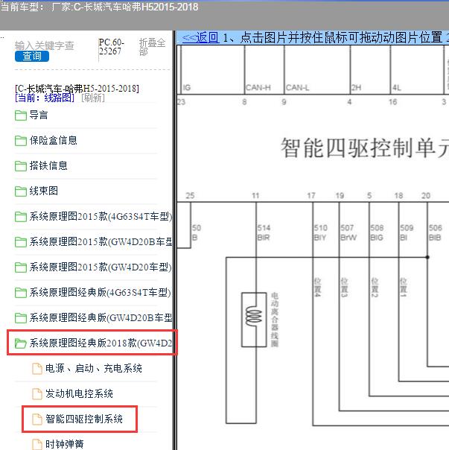Click folder icon of 系统原理图2015款(4G63S4T车型)
This screenshot has width=449, height=450.
(x=21, y=217)
